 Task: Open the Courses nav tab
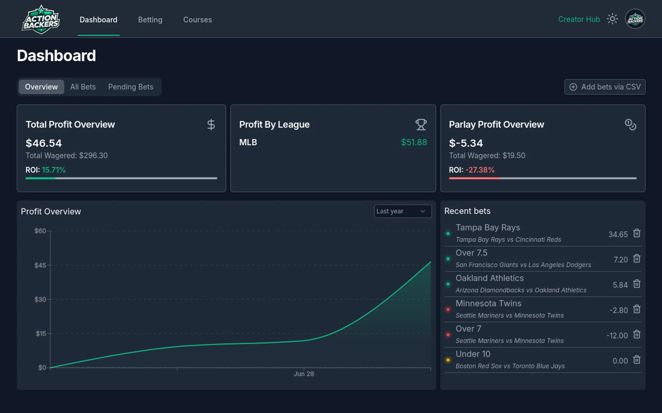[198, 20]
